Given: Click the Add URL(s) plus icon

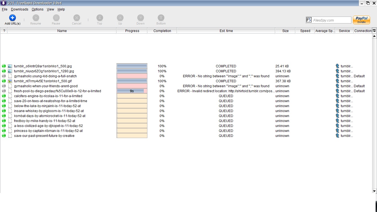Looking at the screenshot, I should 12,18.
